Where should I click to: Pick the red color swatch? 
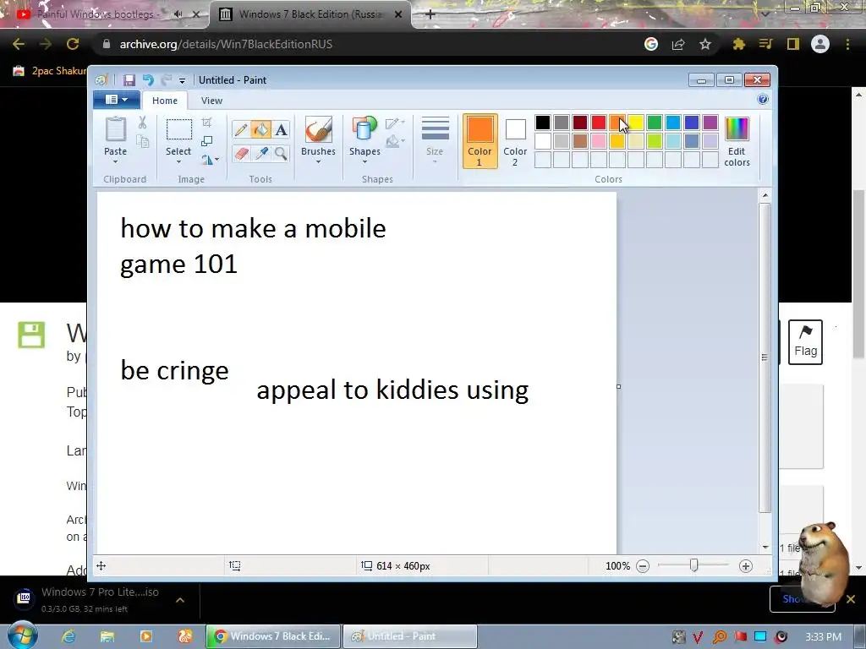[599, 123]
